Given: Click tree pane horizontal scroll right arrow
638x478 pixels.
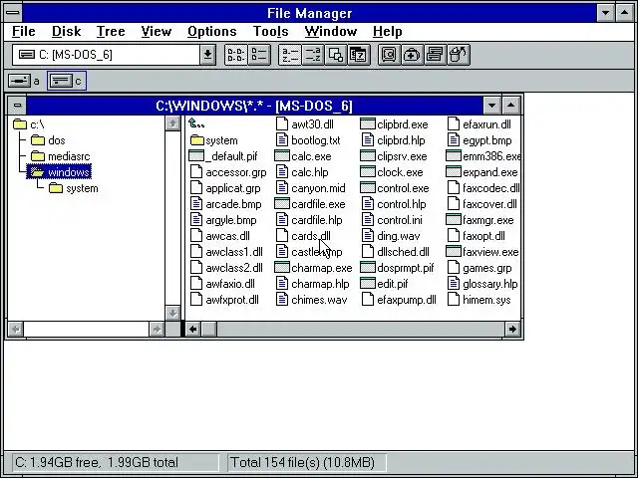Looking at the screenshot, I should (157, 329).
